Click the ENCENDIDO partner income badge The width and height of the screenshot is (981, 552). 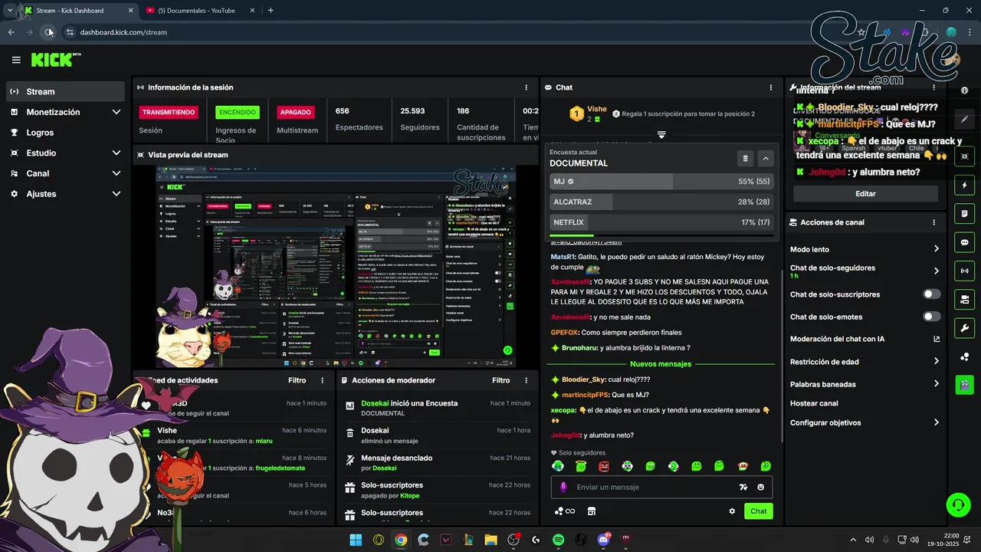pyautogui.click(x=238, y=112)
